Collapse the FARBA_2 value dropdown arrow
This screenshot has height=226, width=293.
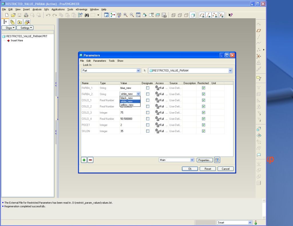tap(138, 94)
